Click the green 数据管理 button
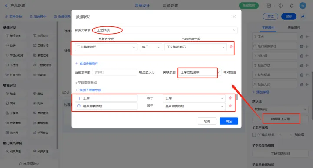313x168 pixels. coord(249,6)
